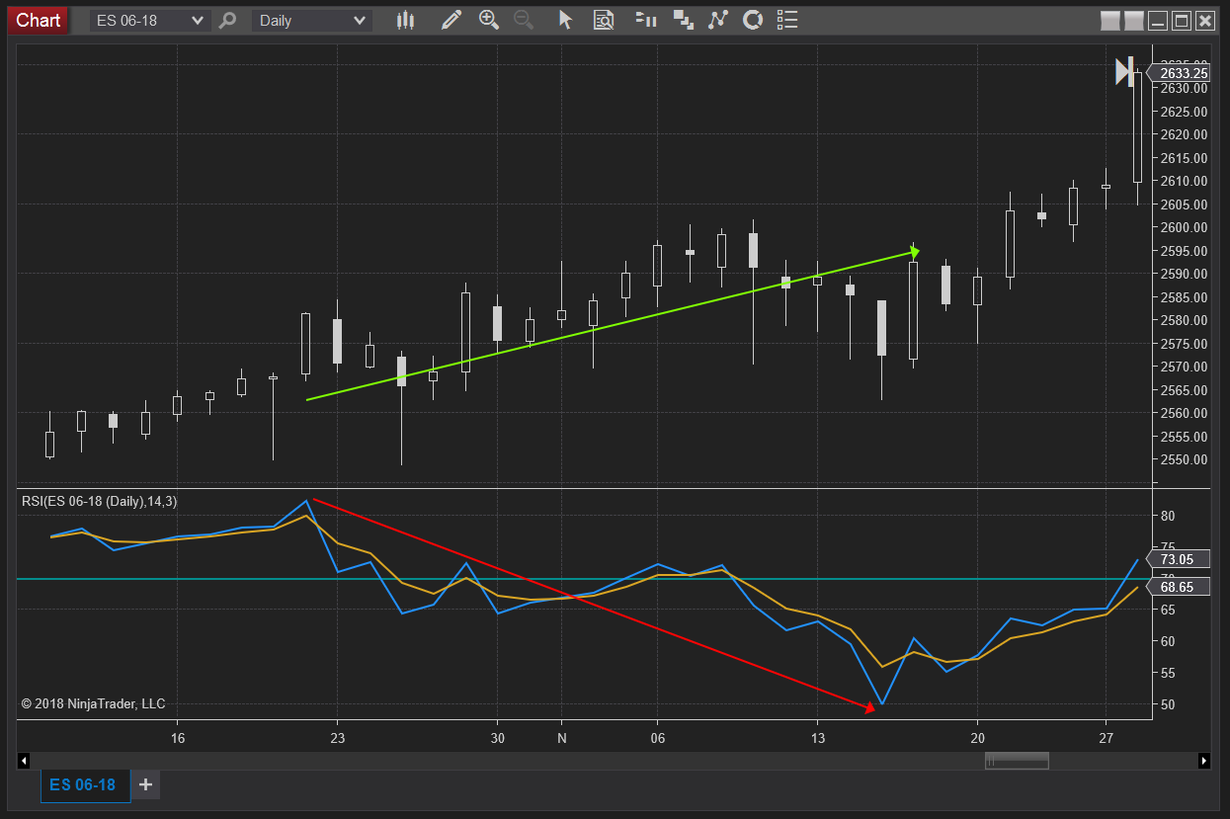This screenshot has height=819, width=1230.
Task: Open the drawing tools pencil icon
Action: 451,20
